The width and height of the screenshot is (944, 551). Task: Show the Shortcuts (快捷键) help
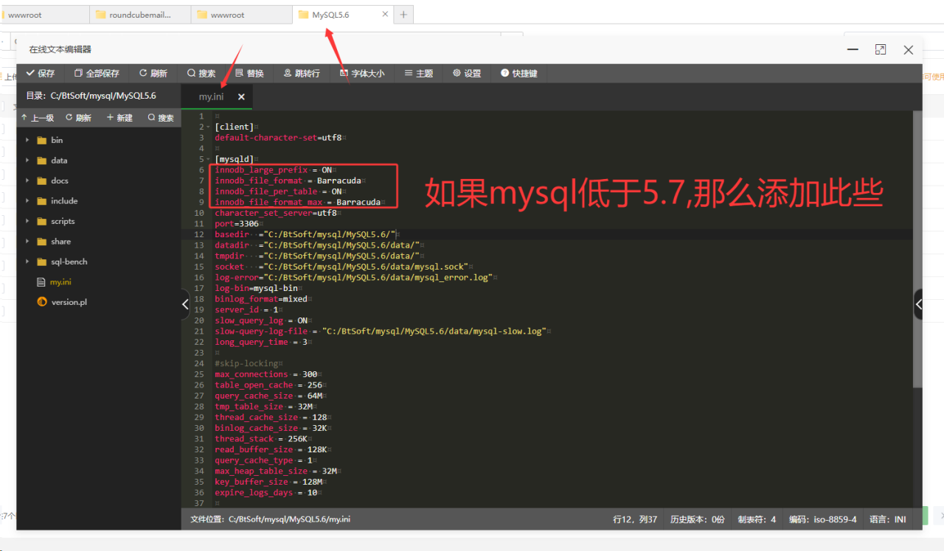point(519,74)
